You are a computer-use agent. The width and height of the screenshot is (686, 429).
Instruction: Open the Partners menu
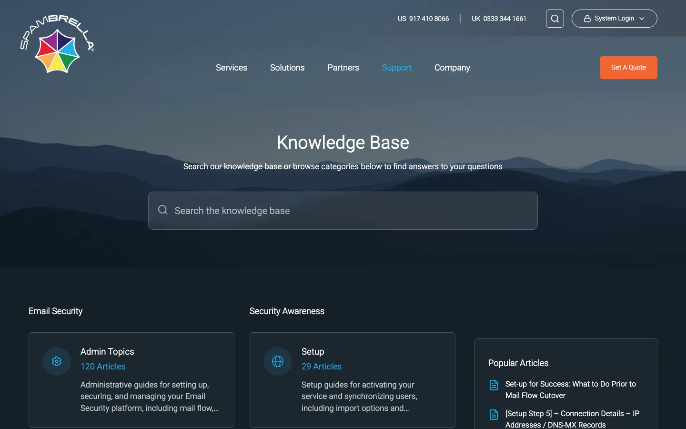(x=343, y=68)
